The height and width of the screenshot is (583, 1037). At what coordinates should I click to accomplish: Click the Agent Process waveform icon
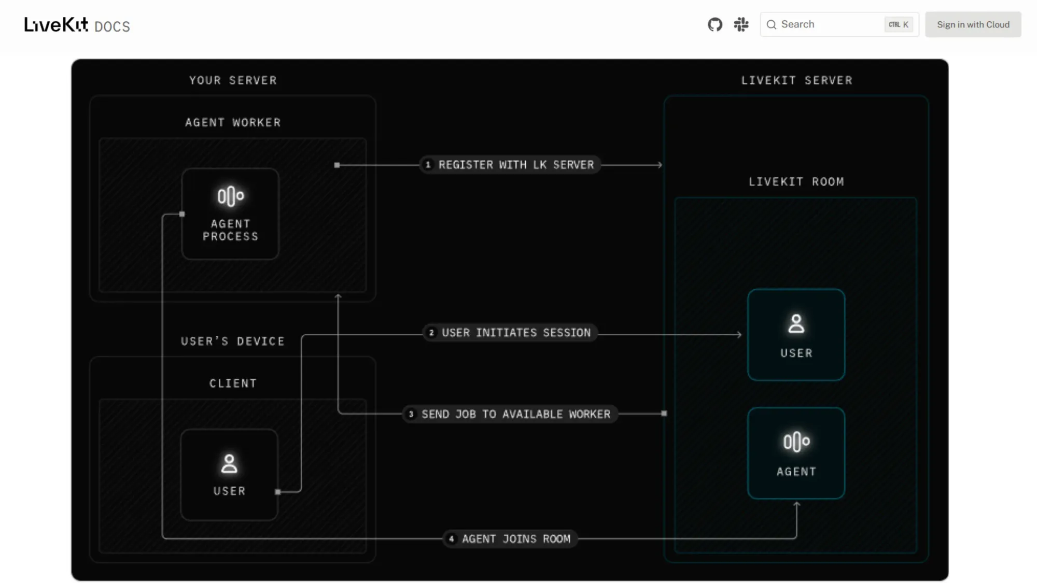pyautogui.click(x=230, y=196)
